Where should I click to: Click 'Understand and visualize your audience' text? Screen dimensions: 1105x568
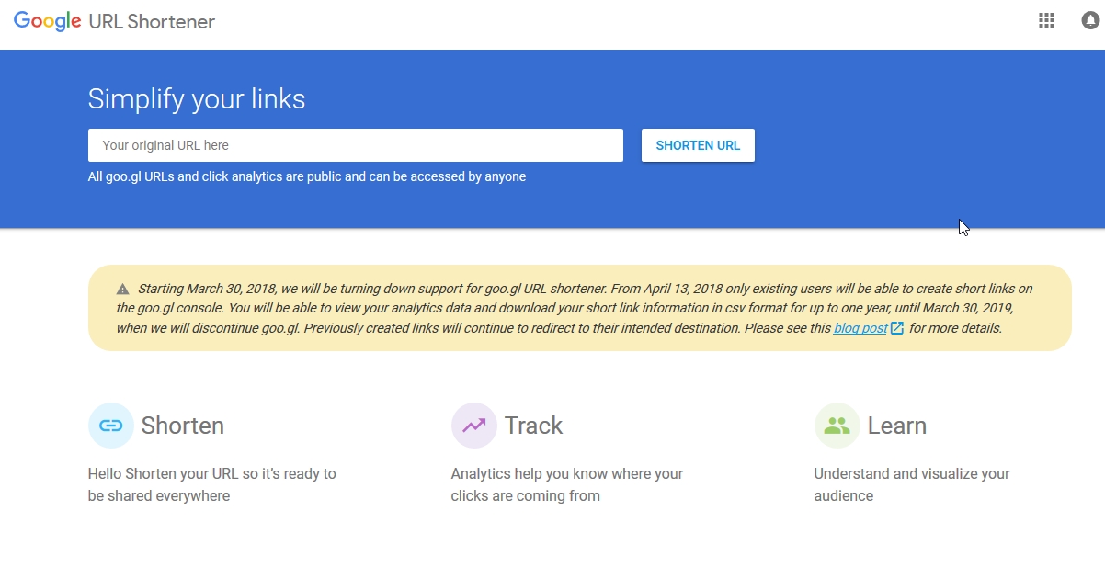[912, 484]
